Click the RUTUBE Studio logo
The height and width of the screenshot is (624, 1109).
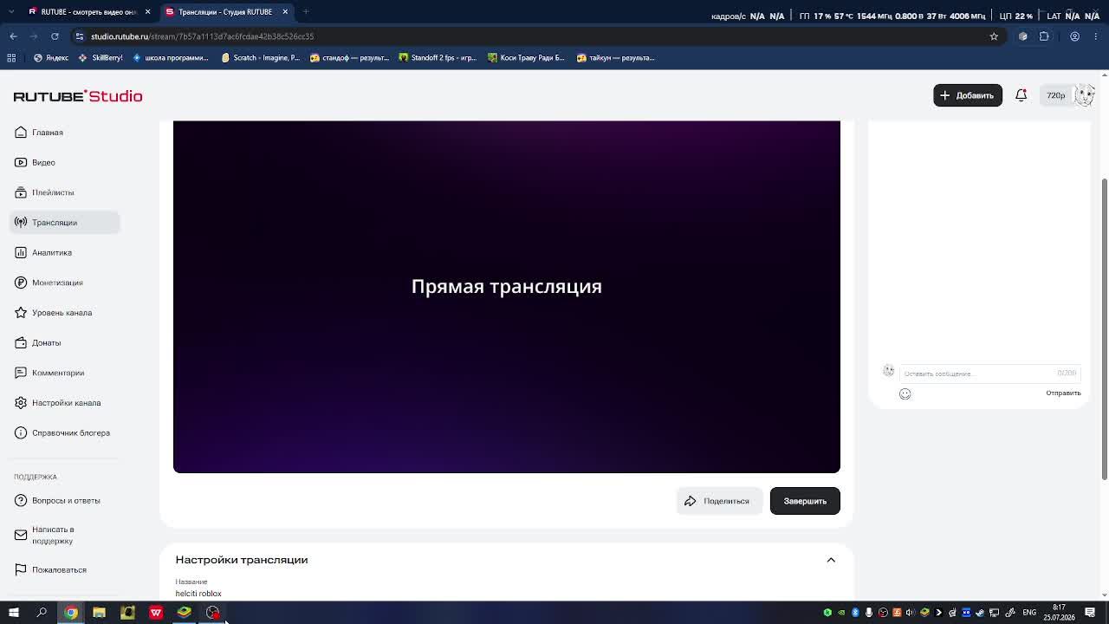coord(78,96)
